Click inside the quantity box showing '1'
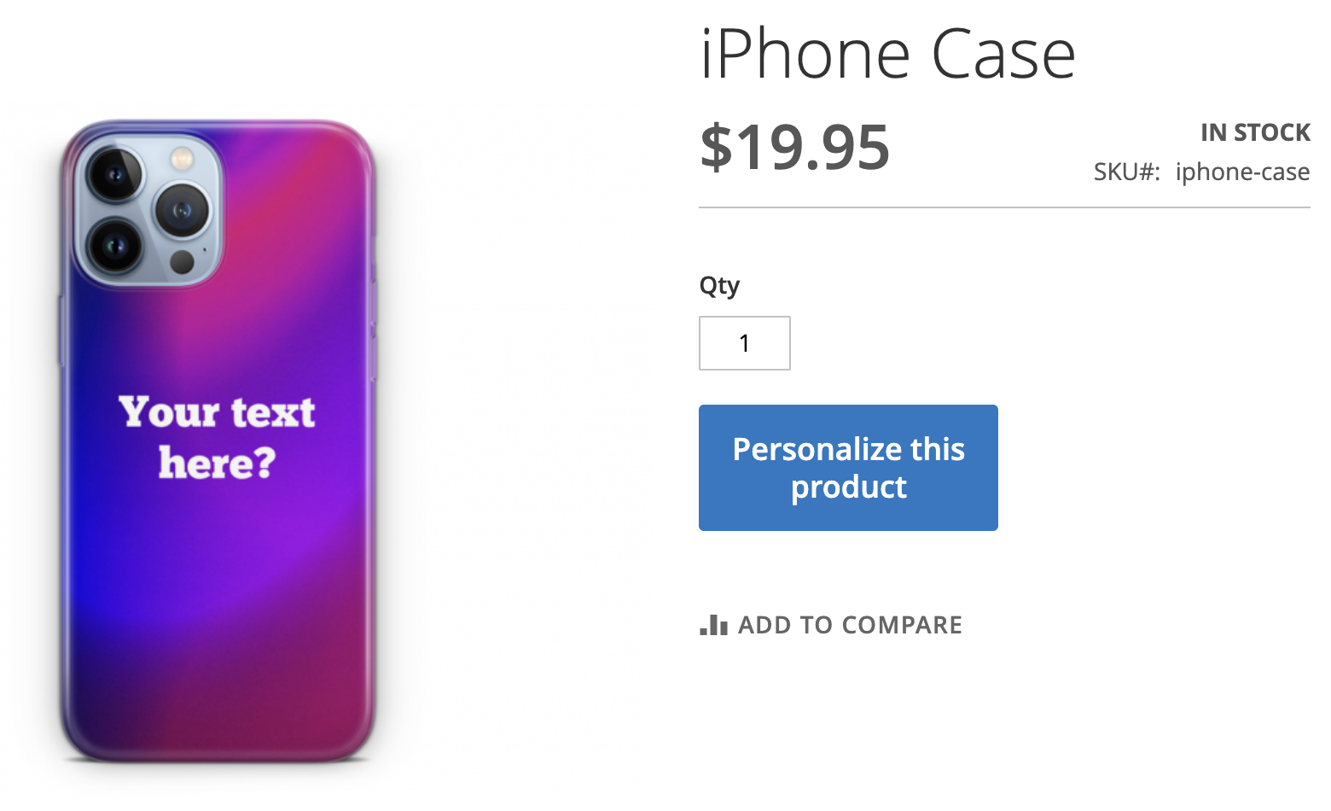The image size is (1331, 811). (x=744, y=342)
